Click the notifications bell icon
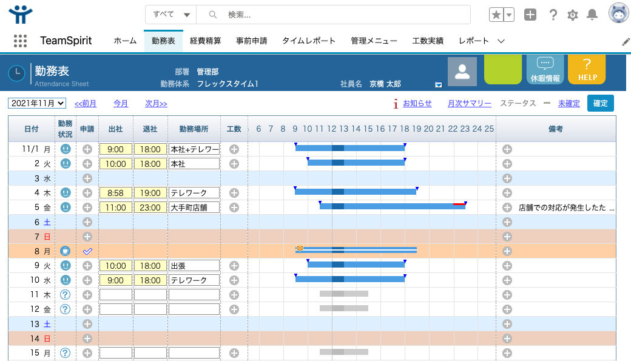Image resolution: width=631 pixels, height=361 pixels. [x=592, y=15]
